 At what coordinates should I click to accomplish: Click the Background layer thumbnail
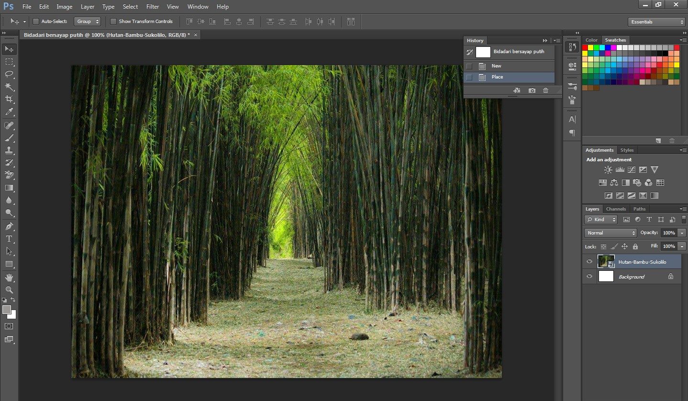coord(606,277)
